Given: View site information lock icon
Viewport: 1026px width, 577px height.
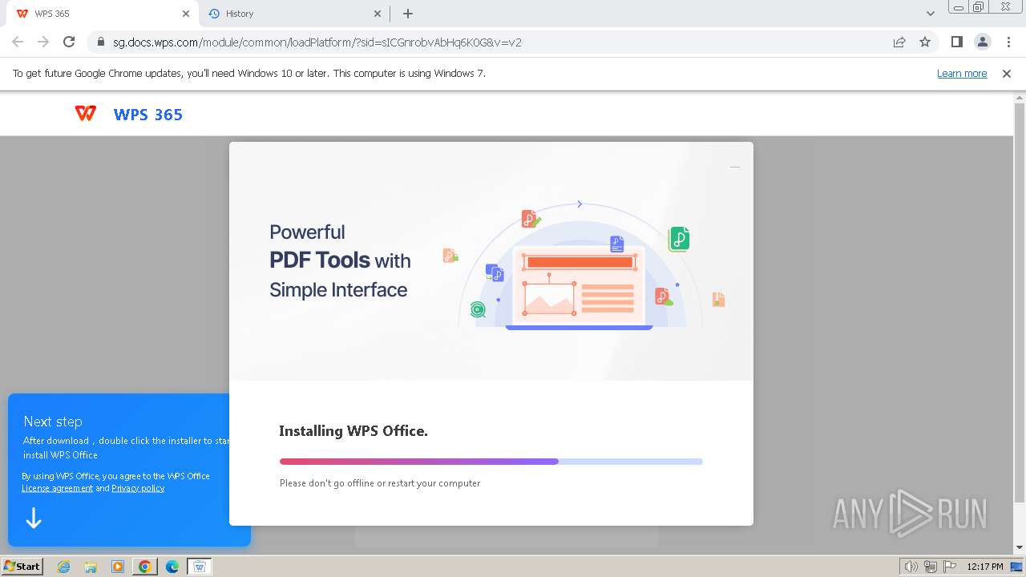Looking at the screenshot, I should tap(100, 42).
